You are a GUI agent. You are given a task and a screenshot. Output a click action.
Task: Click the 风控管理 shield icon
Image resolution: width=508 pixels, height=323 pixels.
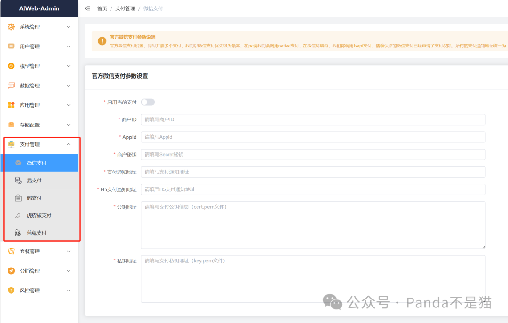click(11, 290)
